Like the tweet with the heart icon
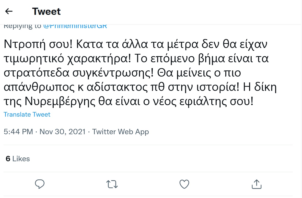The height and width of the screenshot is (198, 302). [184, 184]
